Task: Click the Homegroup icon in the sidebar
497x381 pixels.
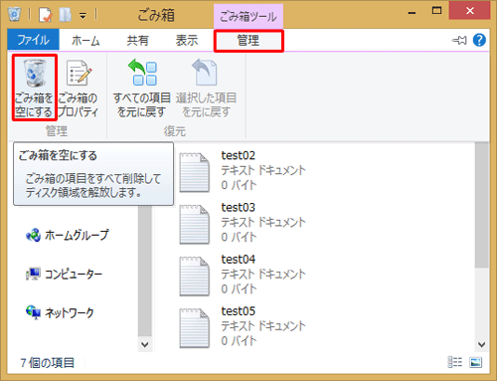Action: (x=33, y=235)
